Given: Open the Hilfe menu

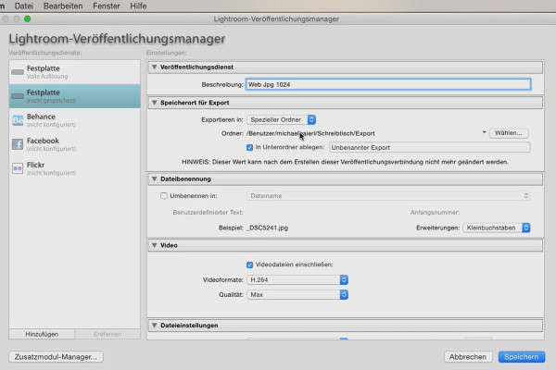Looking at the screenshot, I should (138, 6).
